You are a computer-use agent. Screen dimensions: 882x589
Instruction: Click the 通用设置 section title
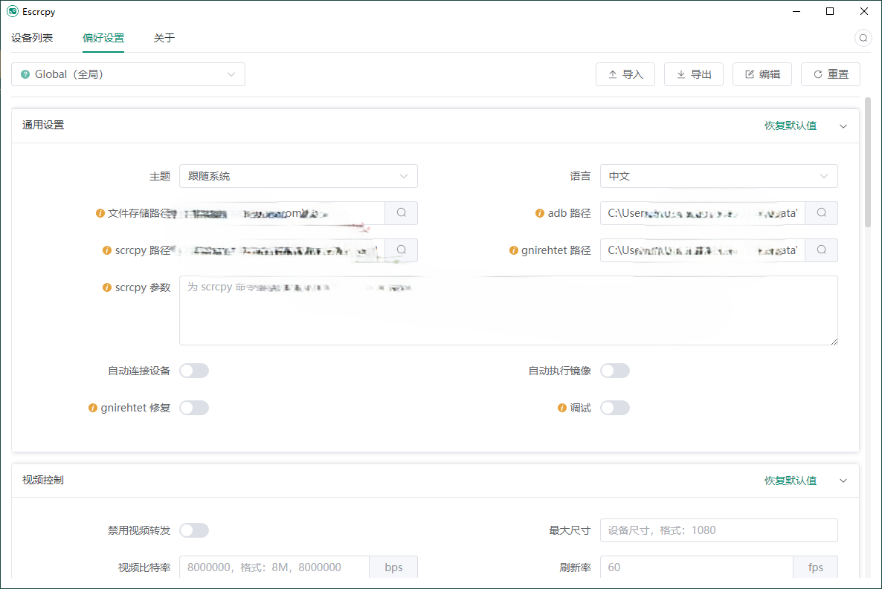[x=43, y=126]
